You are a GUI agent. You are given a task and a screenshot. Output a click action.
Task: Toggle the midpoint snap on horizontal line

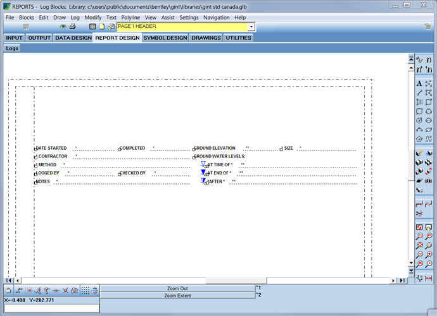coord(56,291)
